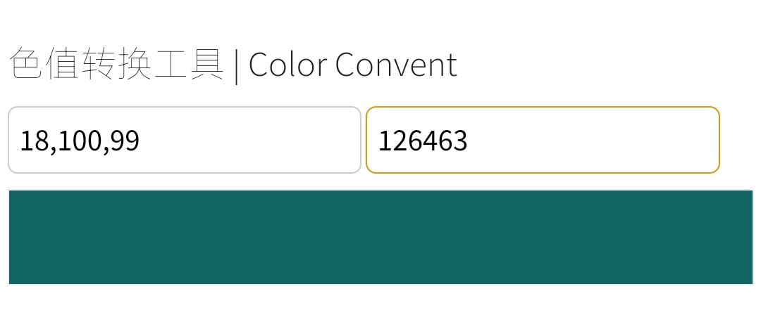
Task: Click the leading 18 in the RGB field
Action: coord(32,141)
